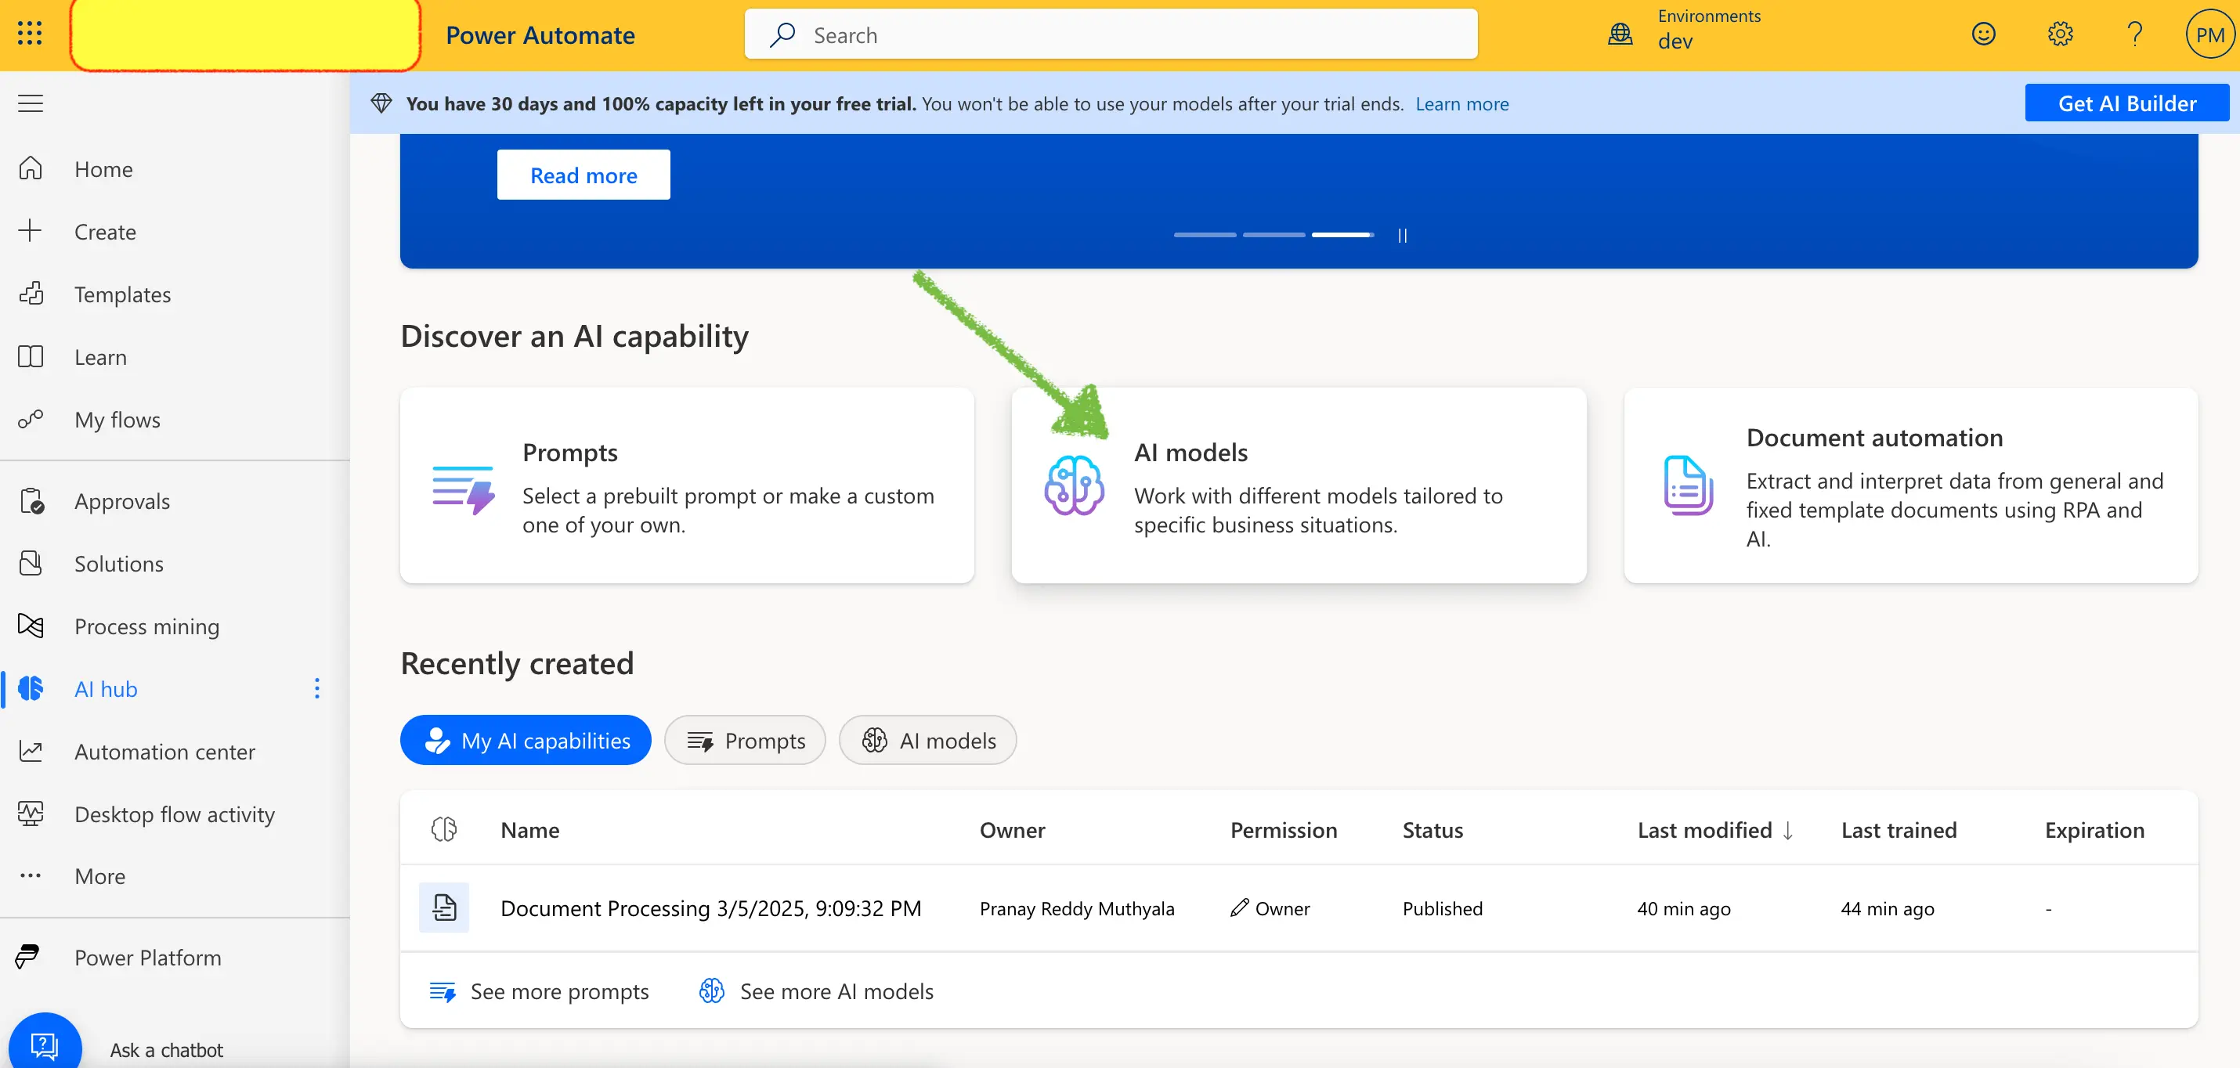Click the Read more banner button
The height and width of the screenshot is (1068, 2240).
[583, 175]
